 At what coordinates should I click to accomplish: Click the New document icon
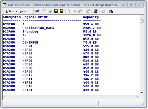tap(45, 11)
